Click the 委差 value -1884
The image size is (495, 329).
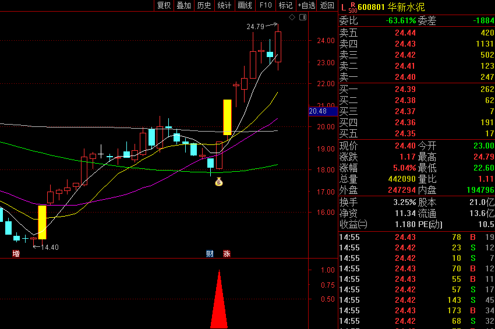483,20
